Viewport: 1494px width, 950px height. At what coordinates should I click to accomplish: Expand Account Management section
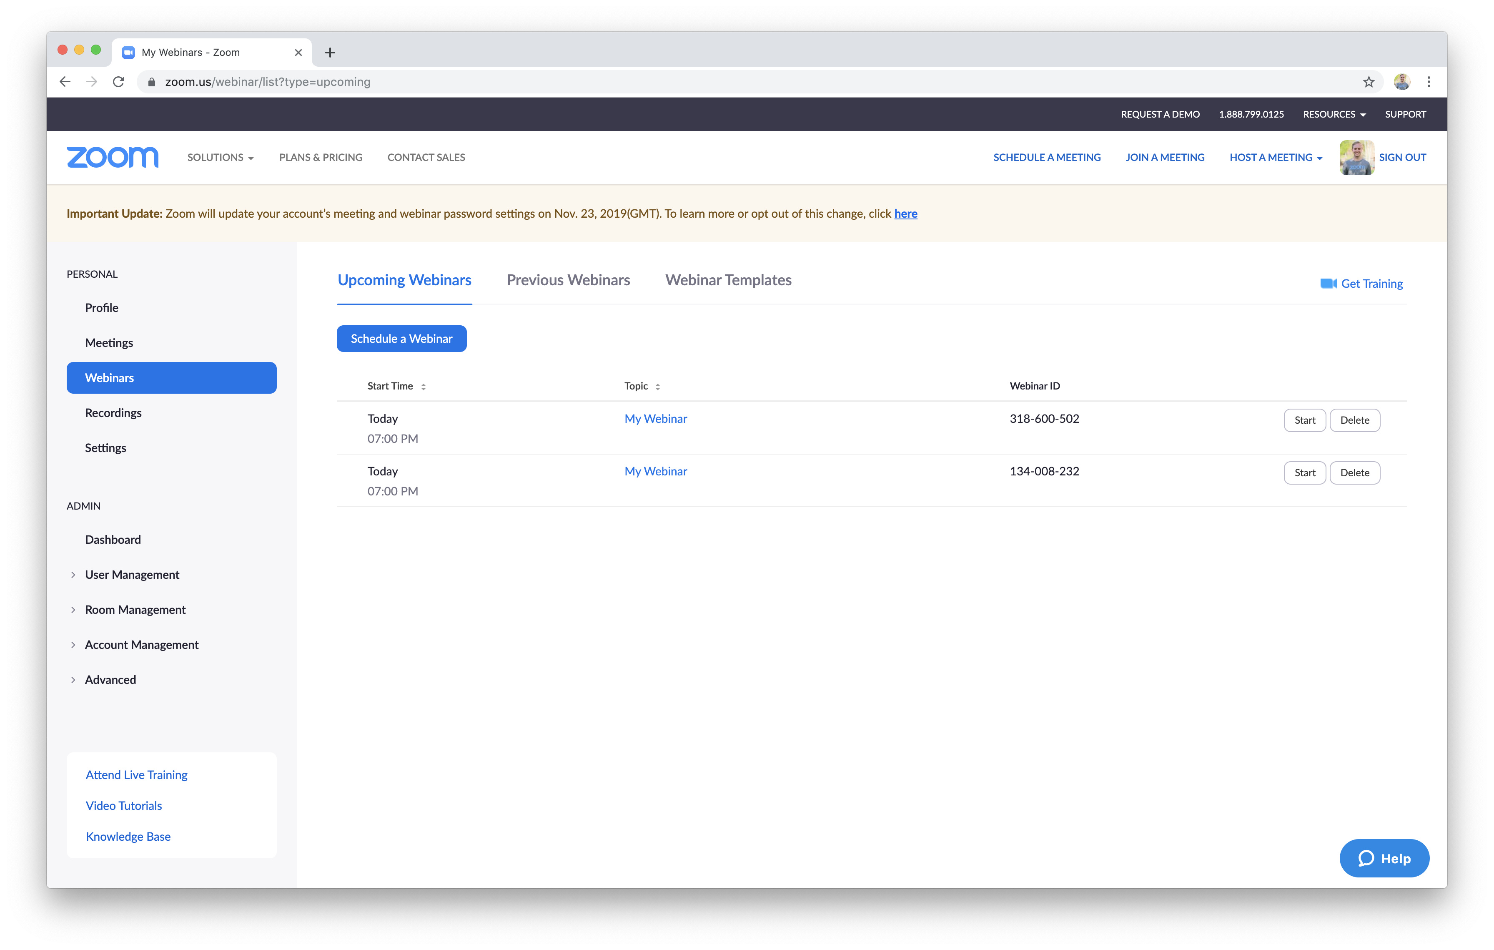point(73,645)
